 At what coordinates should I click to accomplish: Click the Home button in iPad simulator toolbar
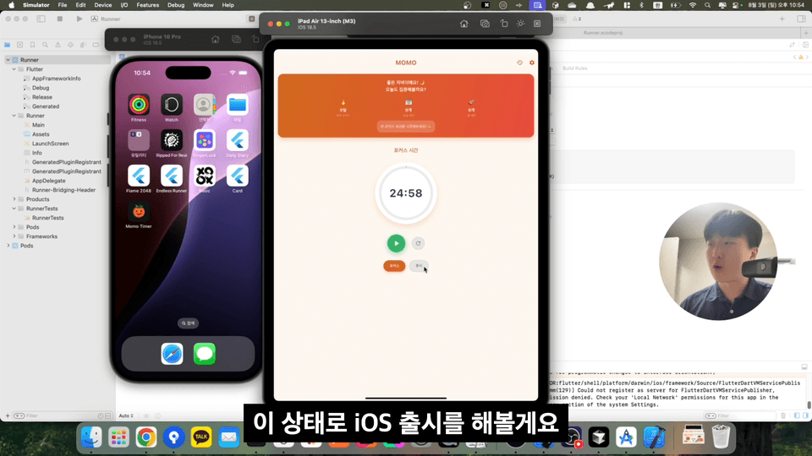pyautogui.click(x=464, y=24)
